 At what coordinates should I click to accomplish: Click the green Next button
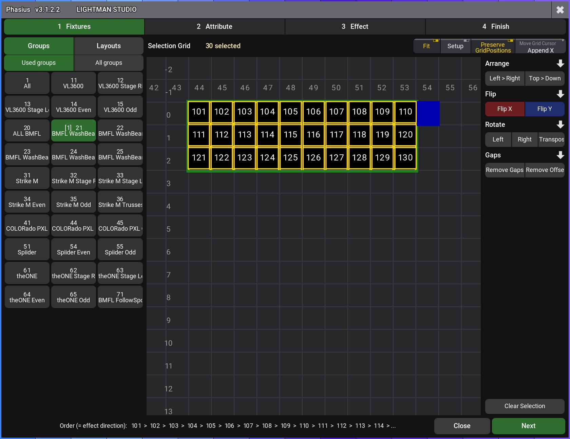[x=528, y=426]
